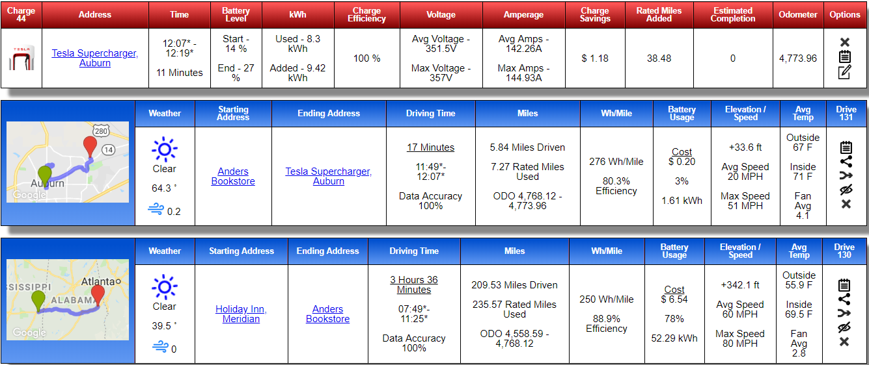Select Max Amps - 144.93A text
869x365 pixels.
[523, 73]
